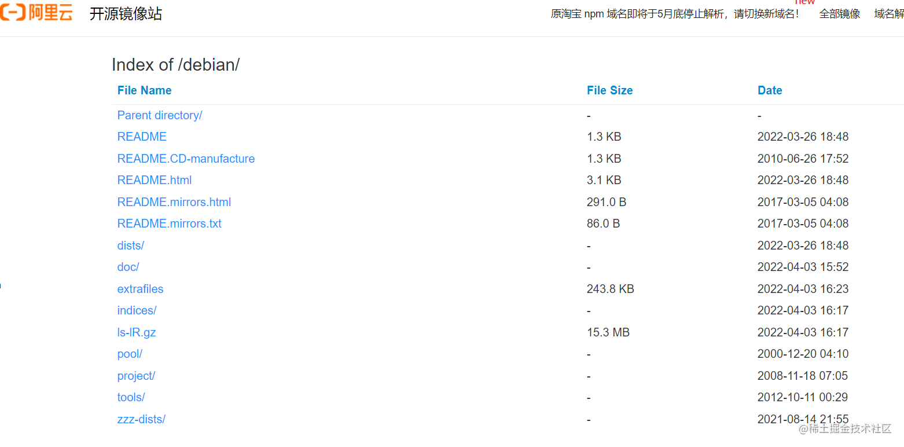Open the README.mirrors.html file
This screenshot has height=447, width=904.
pos(174,201)
